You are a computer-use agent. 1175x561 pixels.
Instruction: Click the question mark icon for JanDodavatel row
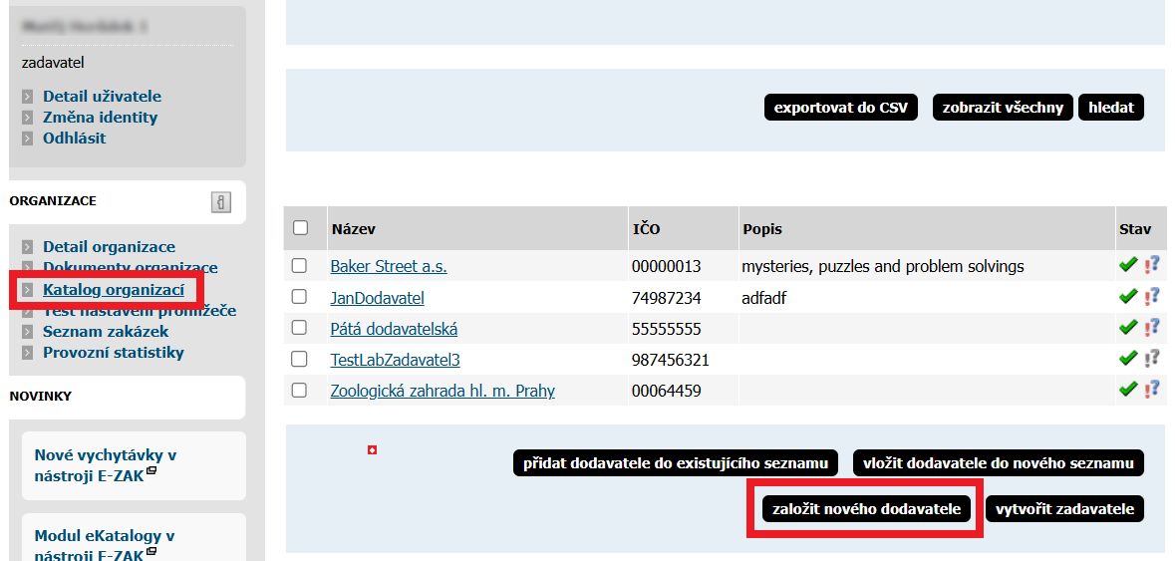tap(1152, 297)
